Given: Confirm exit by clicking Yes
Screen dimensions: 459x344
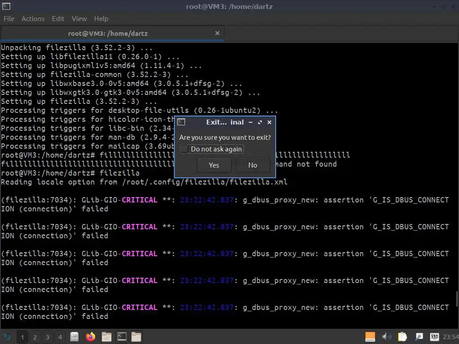Looking at the screenshot, I should pos(214,165).
